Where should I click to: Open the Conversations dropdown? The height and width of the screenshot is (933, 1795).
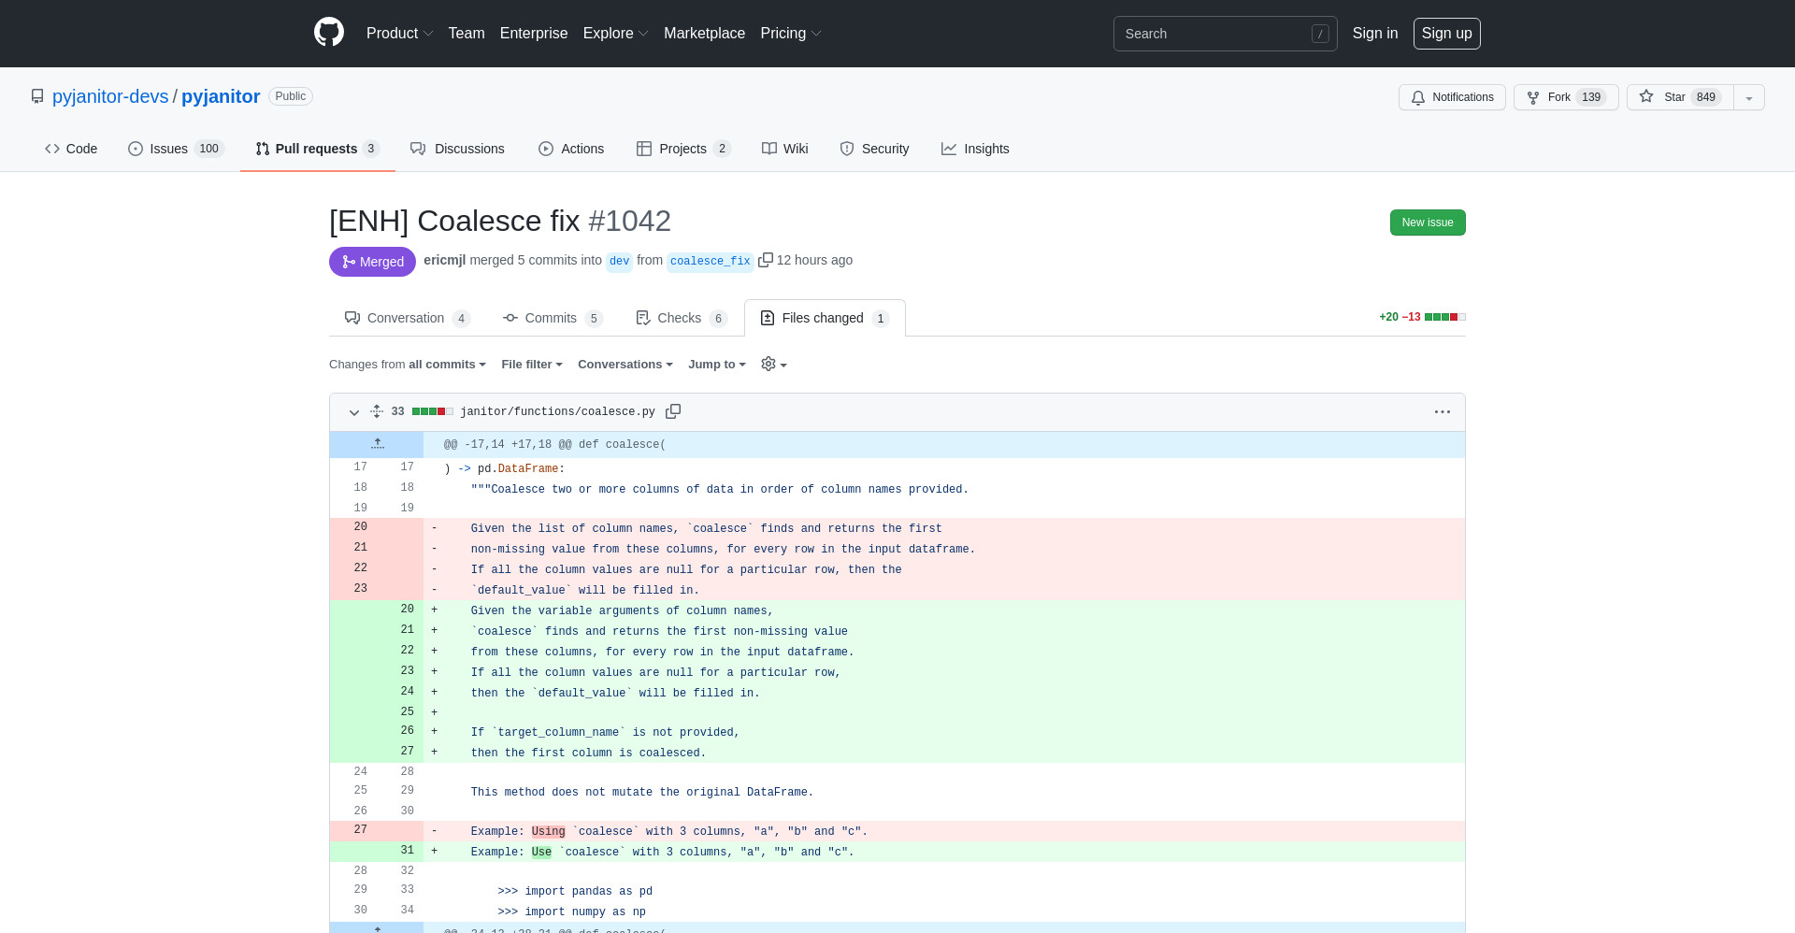[625, 365]
